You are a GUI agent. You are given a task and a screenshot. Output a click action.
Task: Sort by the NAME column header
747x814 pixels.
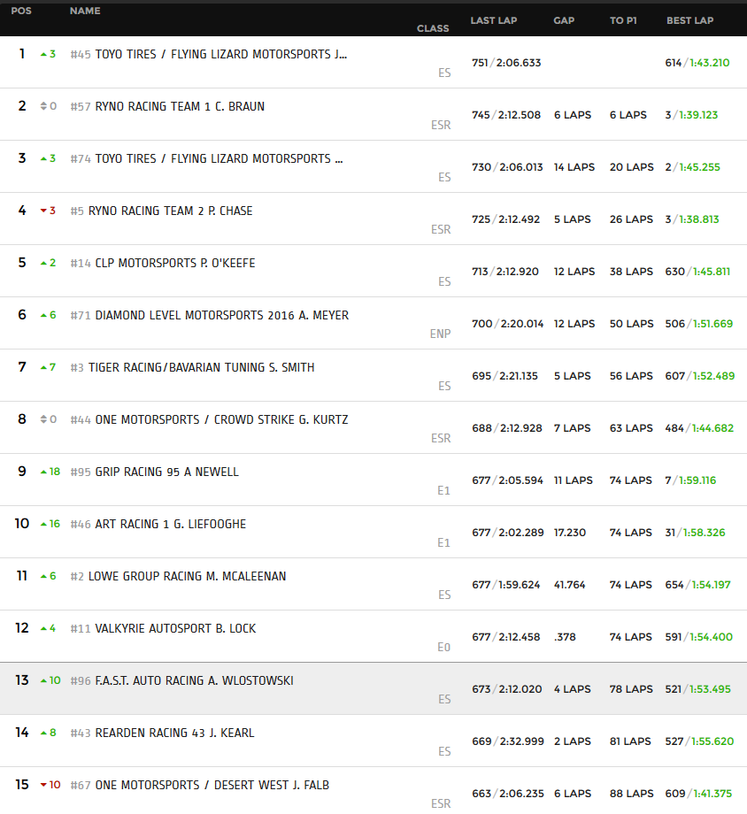coord(85,11)
